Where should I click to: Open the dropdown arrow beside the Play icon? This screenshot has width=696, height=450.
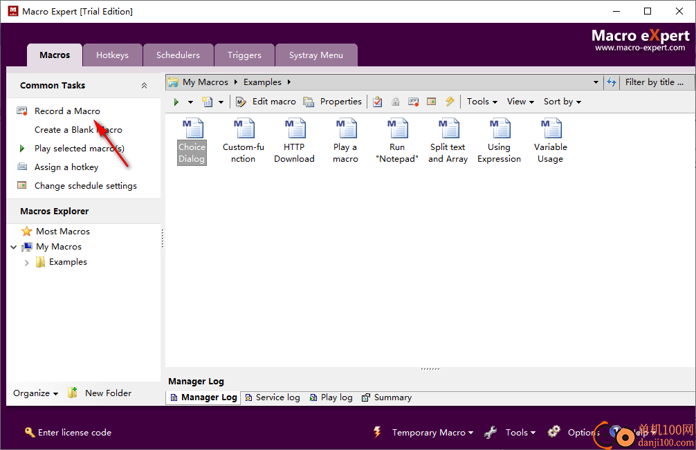(190, 102)
